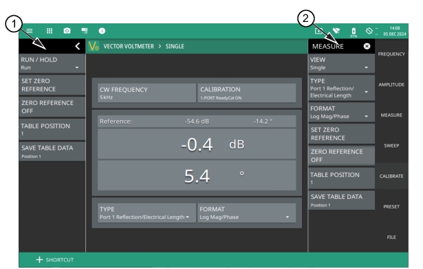Click SAVE TABLE DATA in MEASURE panel

pyautogui.click(x=342, y=200)
